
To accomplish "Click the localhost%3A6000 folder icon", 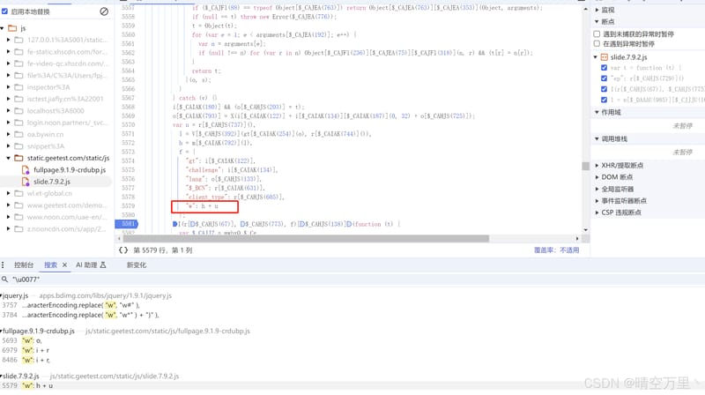I will [x=19, y=111].
